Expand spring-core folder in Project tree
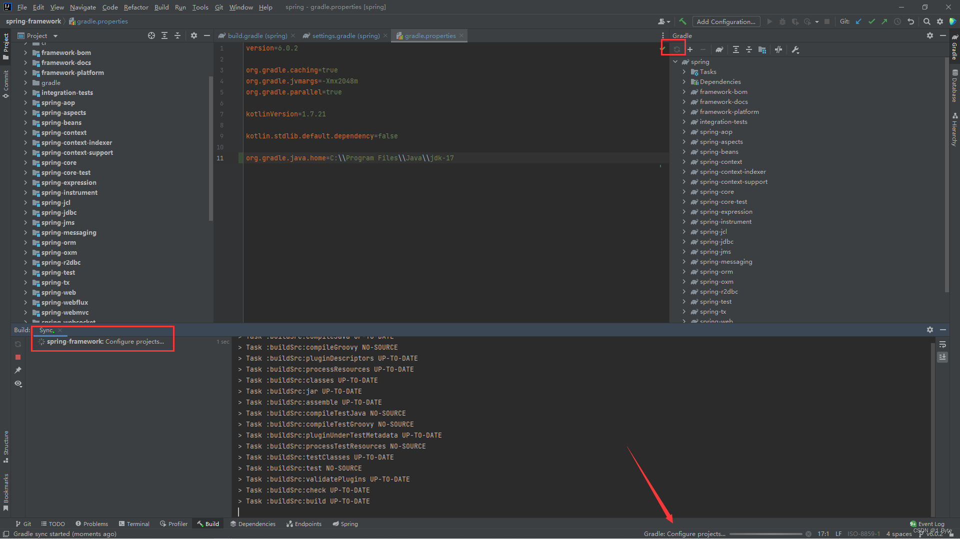 click(25, 163)
